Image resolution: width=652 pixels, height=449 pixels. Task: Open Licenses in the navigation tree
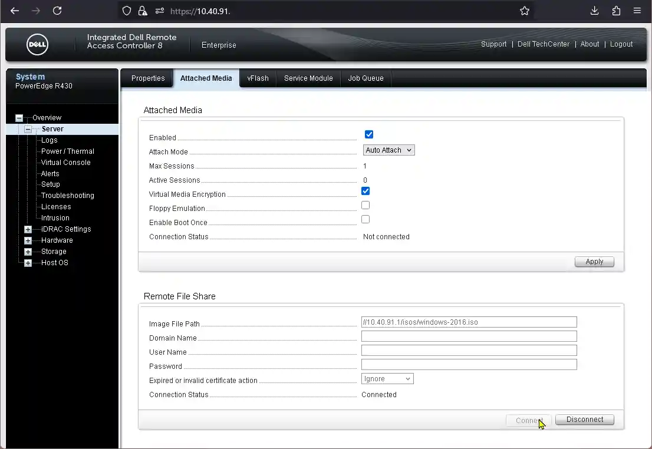[56, 207]
